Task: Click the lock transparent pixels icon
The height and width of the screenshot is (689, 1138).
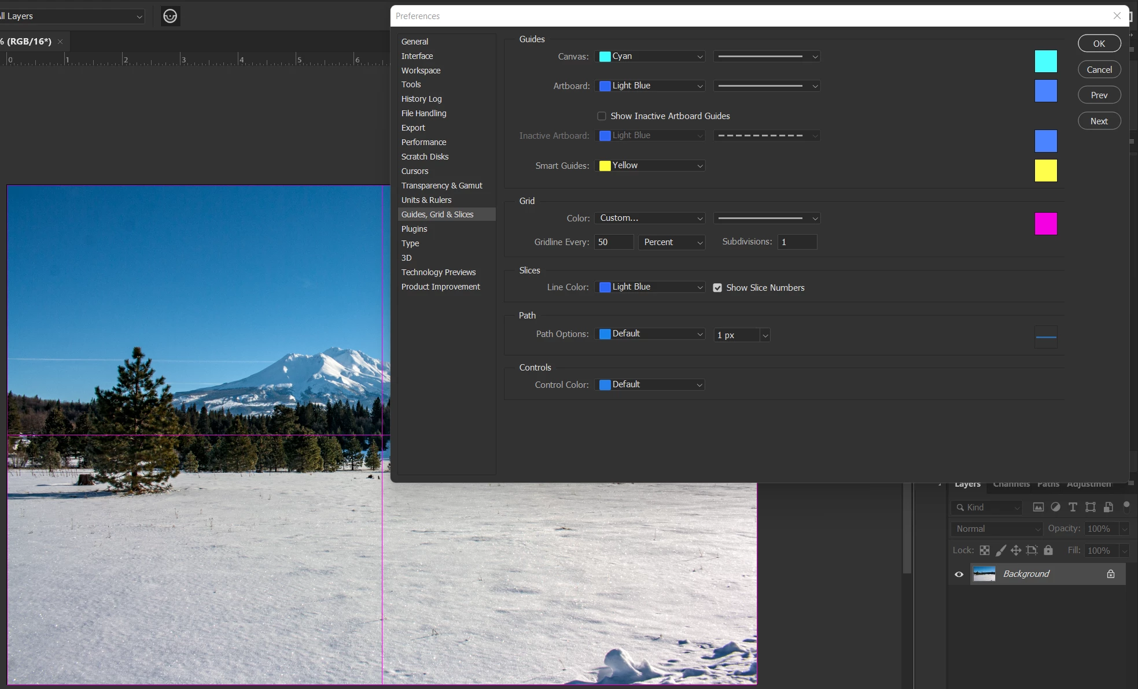Action: pos(984,550)
